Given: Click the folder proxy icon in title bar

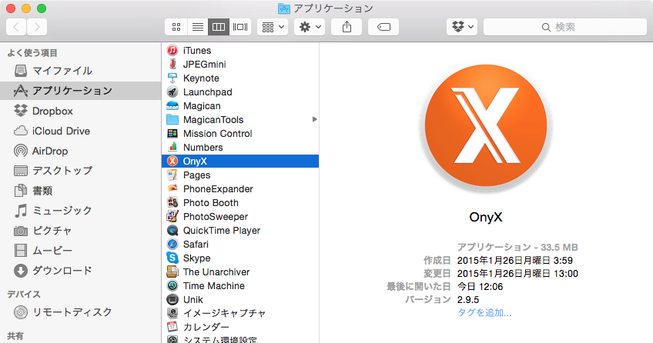Looking at the screenshot, I should [x=283, y=8].
